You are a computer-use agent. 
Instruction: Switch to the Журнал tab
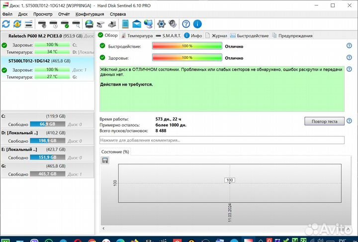(x=216, y=36)
